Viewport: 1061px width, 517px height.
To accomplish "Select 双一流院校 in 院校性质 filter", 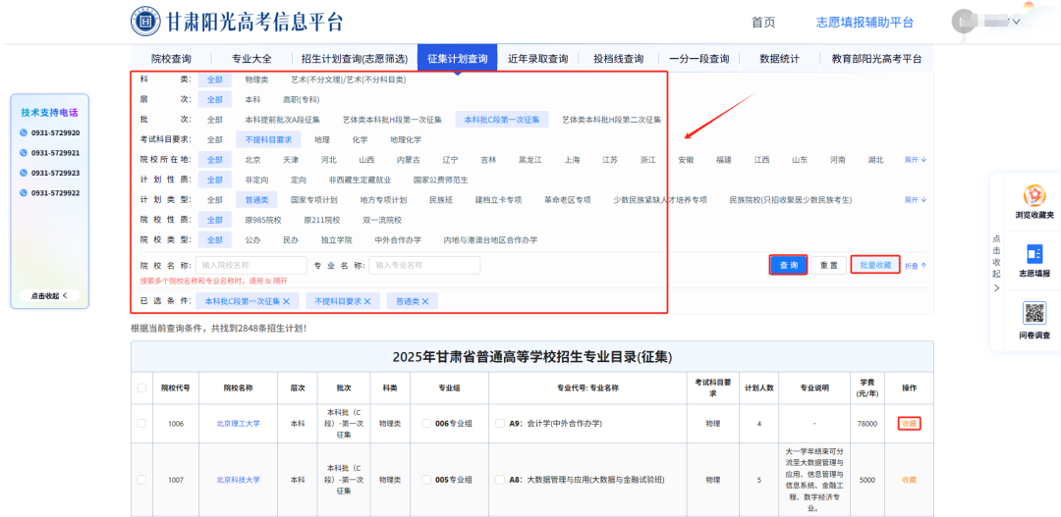I will (x=382, y=221).
